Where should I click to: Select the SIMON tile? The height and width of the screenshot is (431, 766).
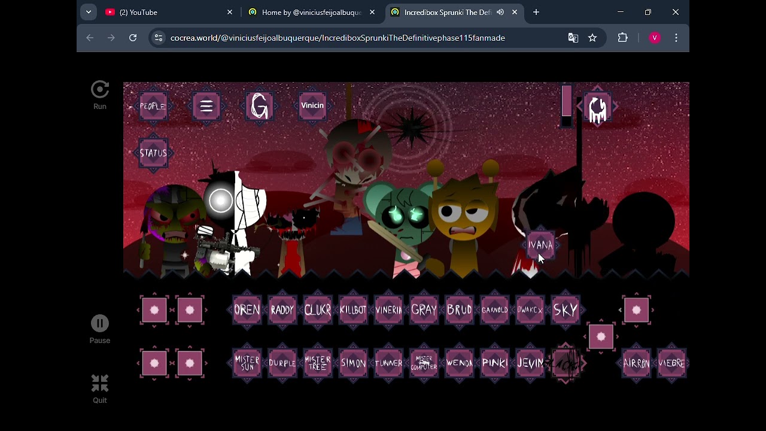(353, 363)
